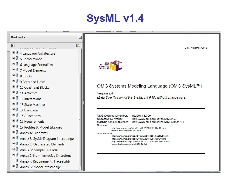Click bookmark icon beside 10 Constraint Blocks
The width and height of the screenshot is (231, 178).
tap(17, 87)
